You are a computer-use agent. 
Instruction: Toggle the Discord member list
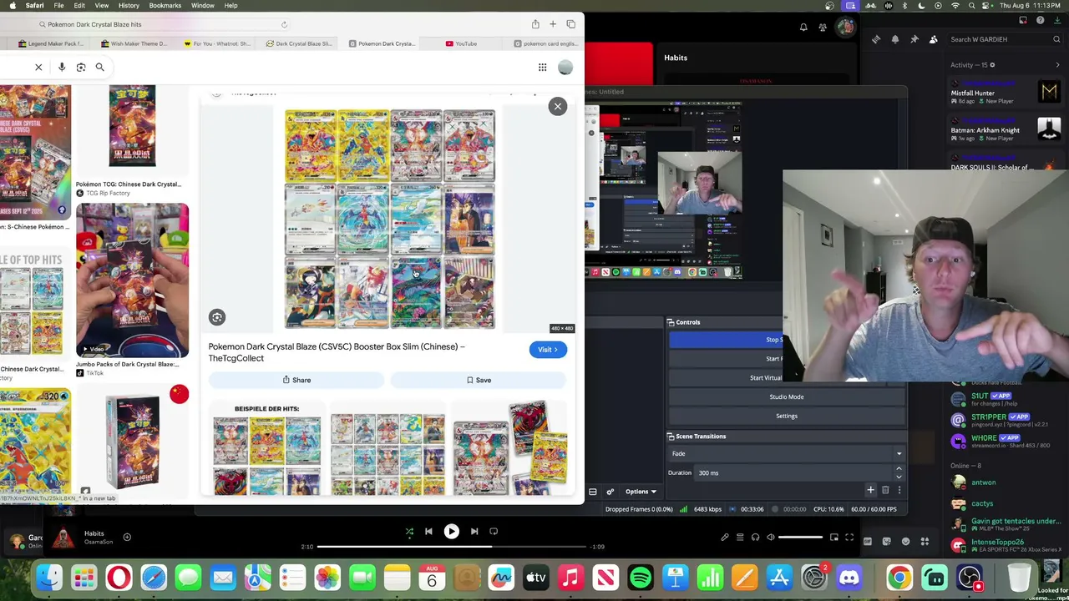[934, 39]
